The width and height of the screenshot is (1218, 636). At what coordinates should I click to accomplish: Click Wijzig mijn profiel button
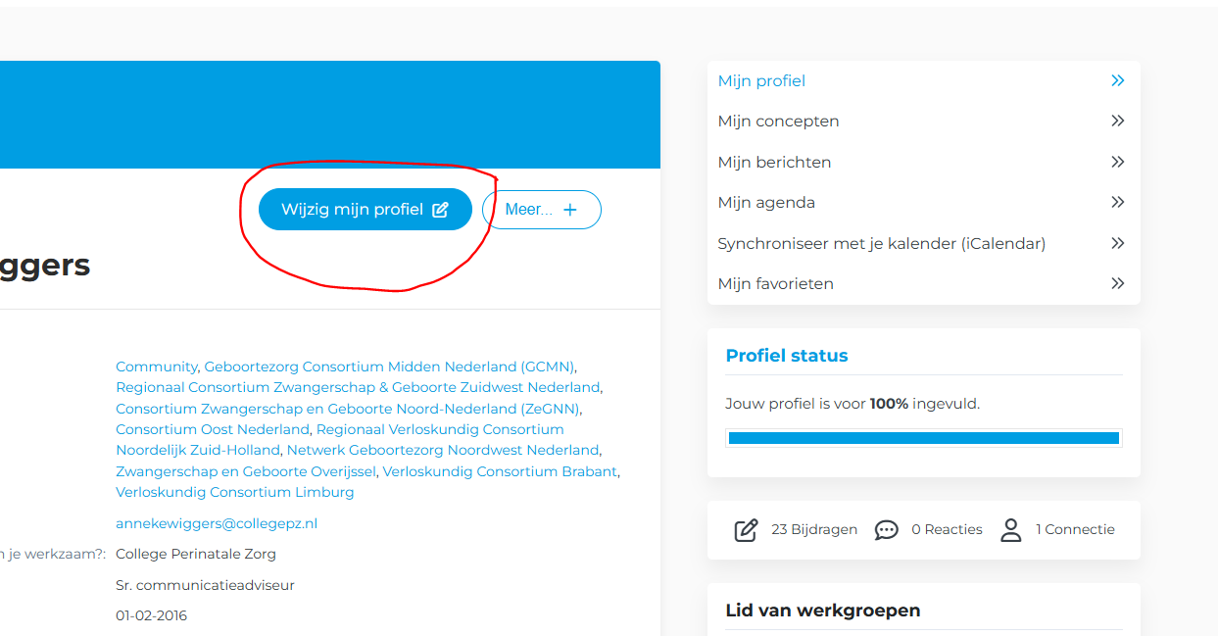365,210
